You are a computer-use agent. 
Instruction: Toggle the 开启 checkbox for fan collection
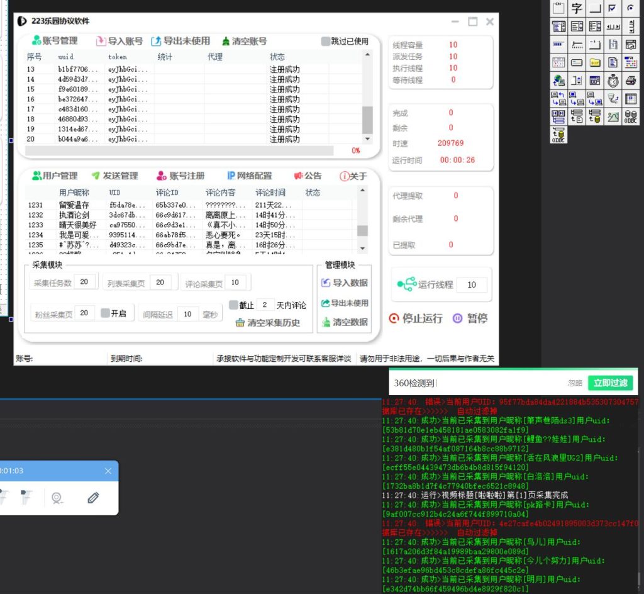[106, 313]
